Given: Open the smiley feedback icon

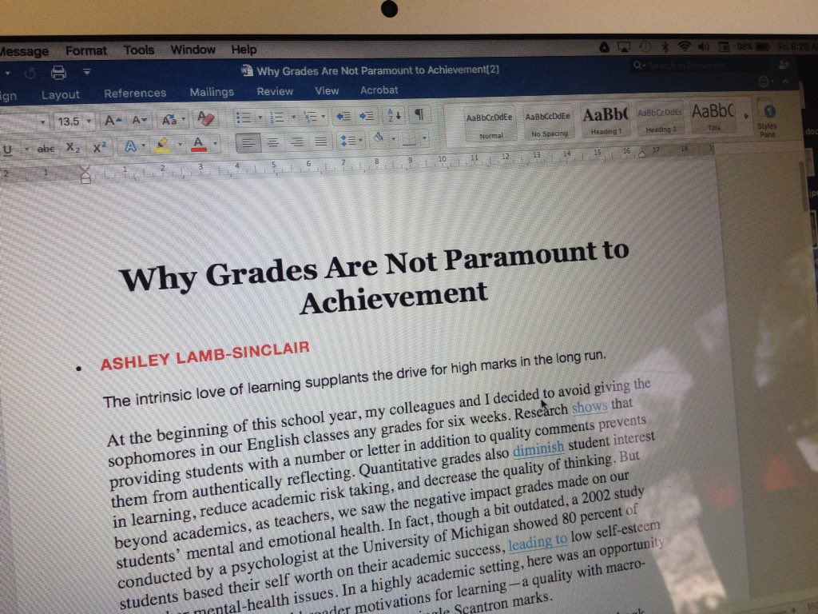Looking at the screenshot, I should pyautogui.click(x=763, y=82).
